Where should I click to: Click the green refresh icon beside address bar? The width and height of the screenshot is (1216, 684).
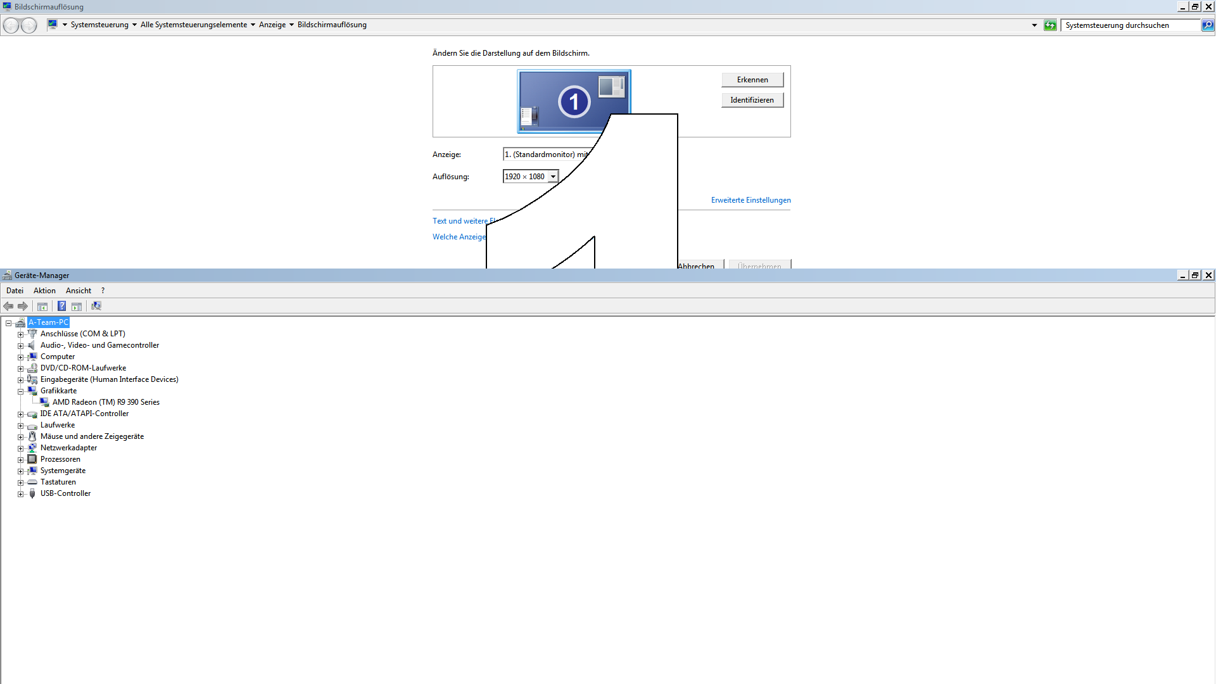tap(1050, 25)
